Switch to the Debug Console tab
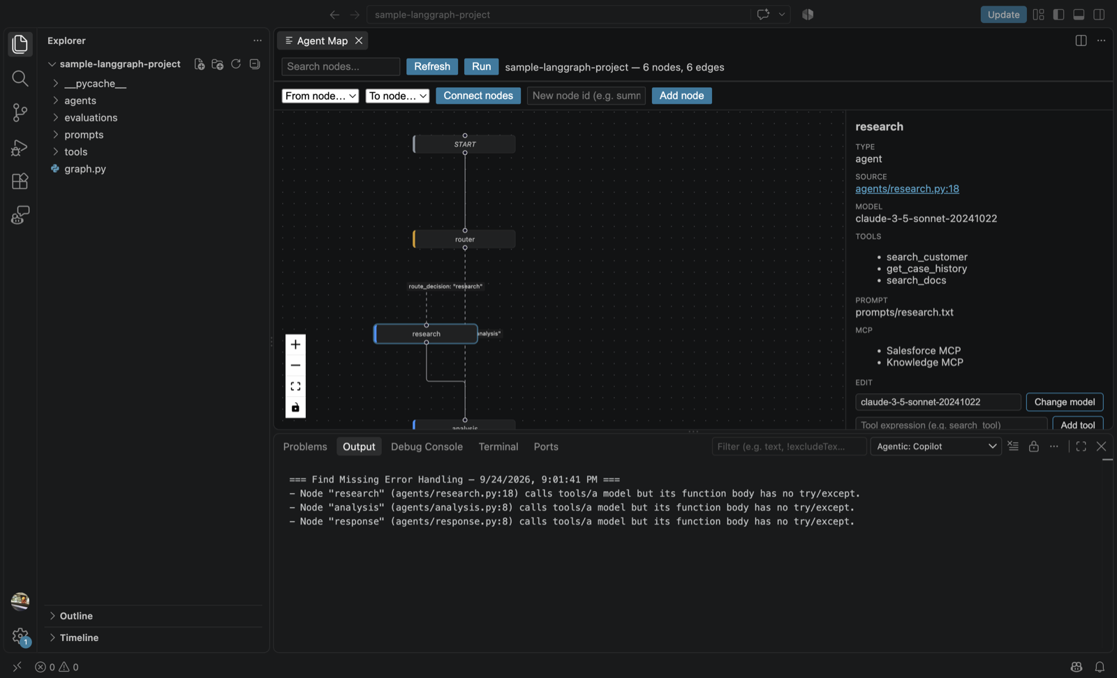Viewport: 1117px width, 678px height. click(x=427, y=447)
